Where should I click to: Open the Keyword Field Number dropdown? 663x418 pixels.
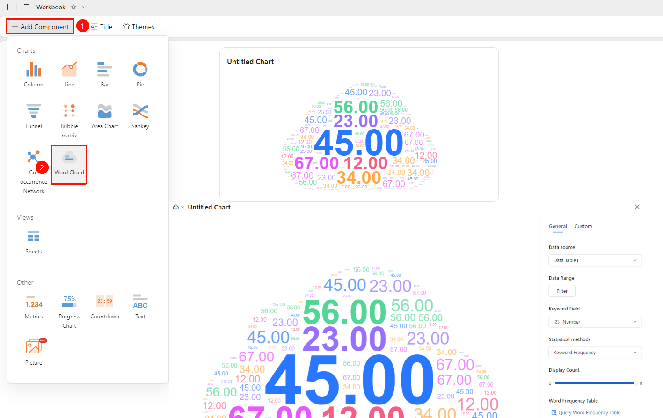point(595,322)
